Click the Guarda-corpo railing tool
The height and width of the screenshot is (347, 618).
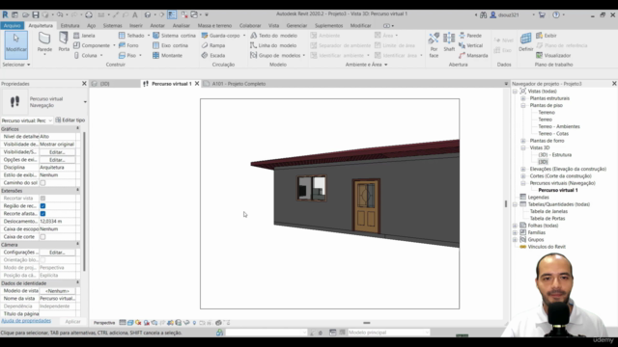[x=221, y=36]
